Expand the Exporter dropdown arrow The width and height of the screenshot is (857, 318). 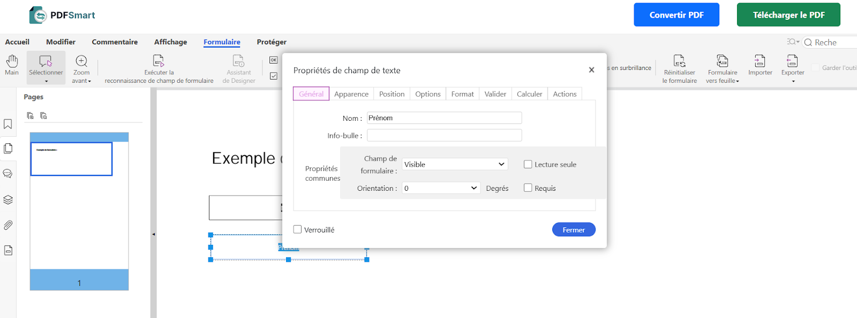pyautogui.click(x=793, y=81)
